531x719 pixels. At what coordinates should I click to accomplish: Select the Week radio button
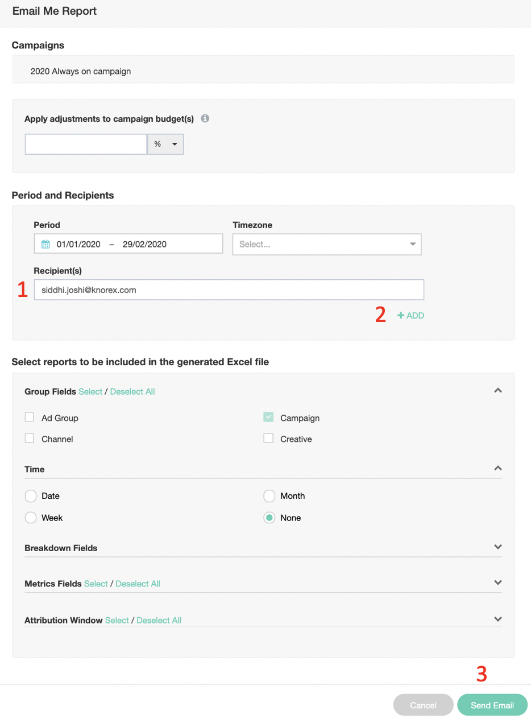31,518
